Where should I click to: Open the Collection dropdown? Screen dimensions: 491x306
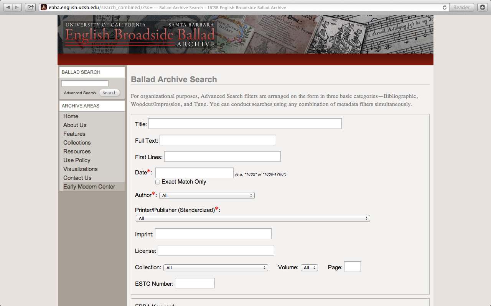pos(216,268)
